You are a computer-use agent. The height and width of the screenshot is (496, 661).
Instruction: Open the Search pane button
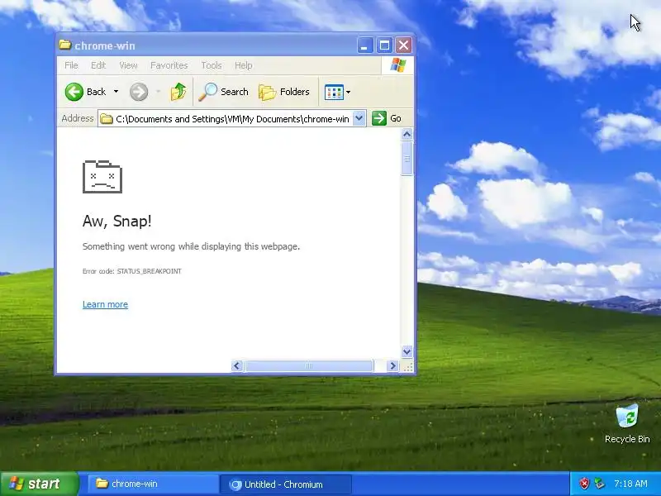[224, 92]
